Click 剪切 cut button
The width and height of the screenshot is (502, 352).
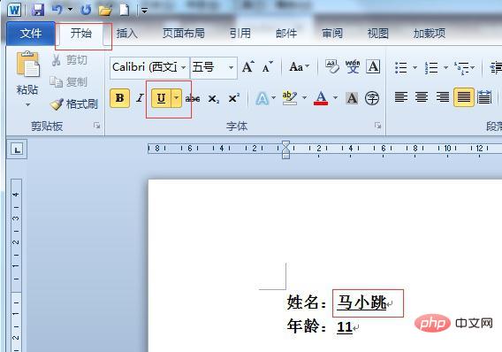[x=70, y=60]
